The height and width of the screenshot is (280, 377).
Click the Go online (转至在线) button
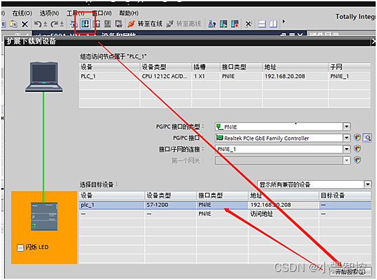(145, 24)
